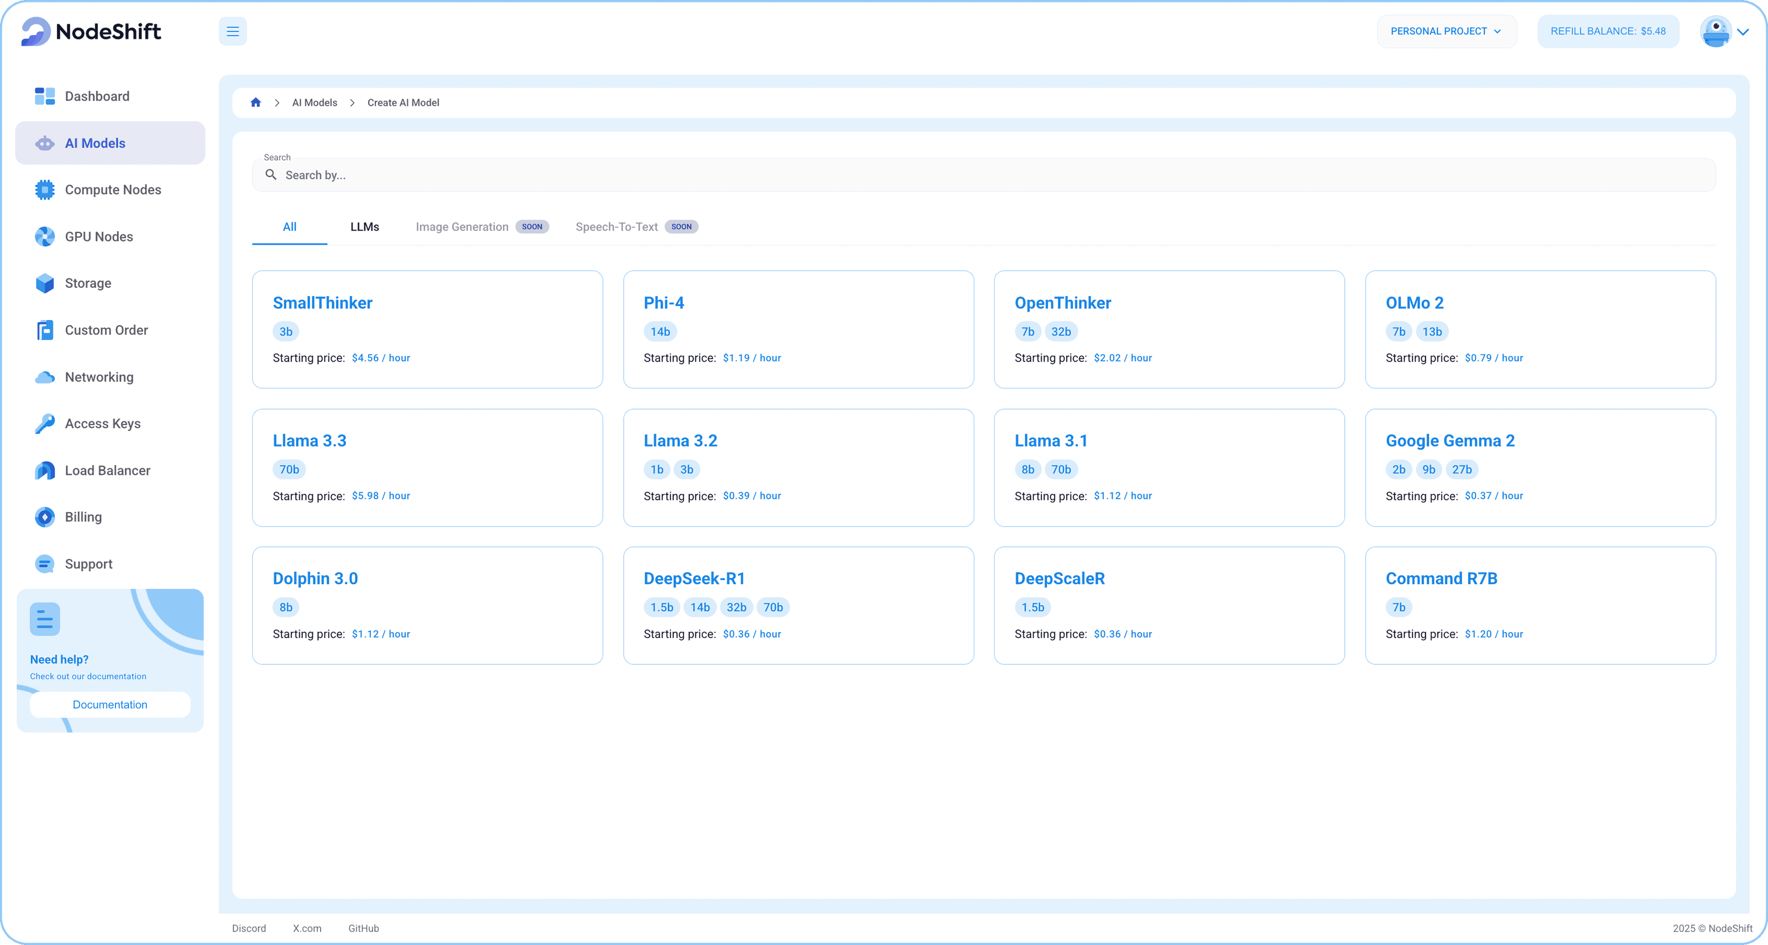Open Access Keys in the sidebar

coord(110,423)
